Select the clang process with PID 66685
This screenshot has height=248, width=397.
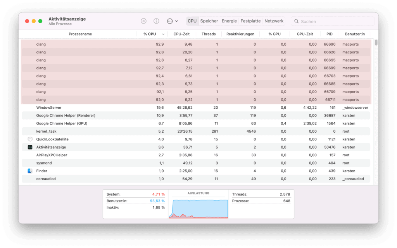[196, 84]
